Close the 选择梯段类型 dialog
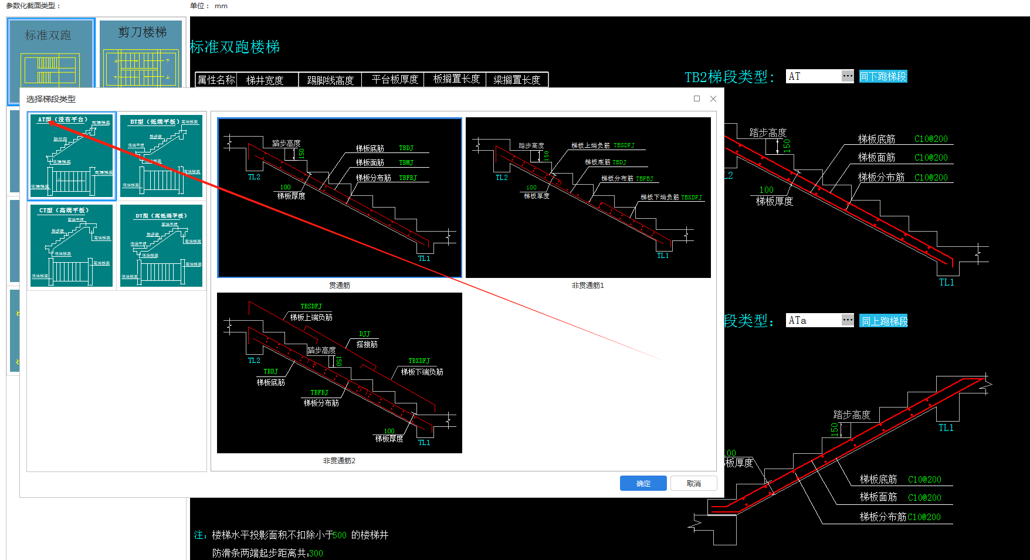 pos(713,99)
